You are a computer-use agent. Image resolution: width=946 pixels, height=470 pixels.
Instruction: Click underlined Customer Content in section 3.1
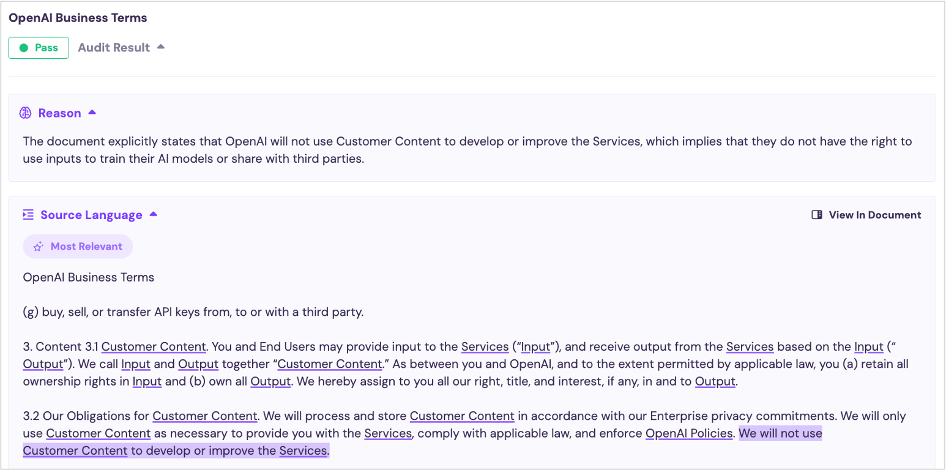[x=154, y=347]
